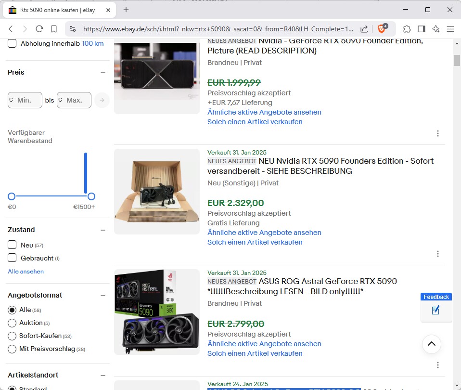Open the extensions puzzle icon

pyautogui.click(x=407, y=29)
